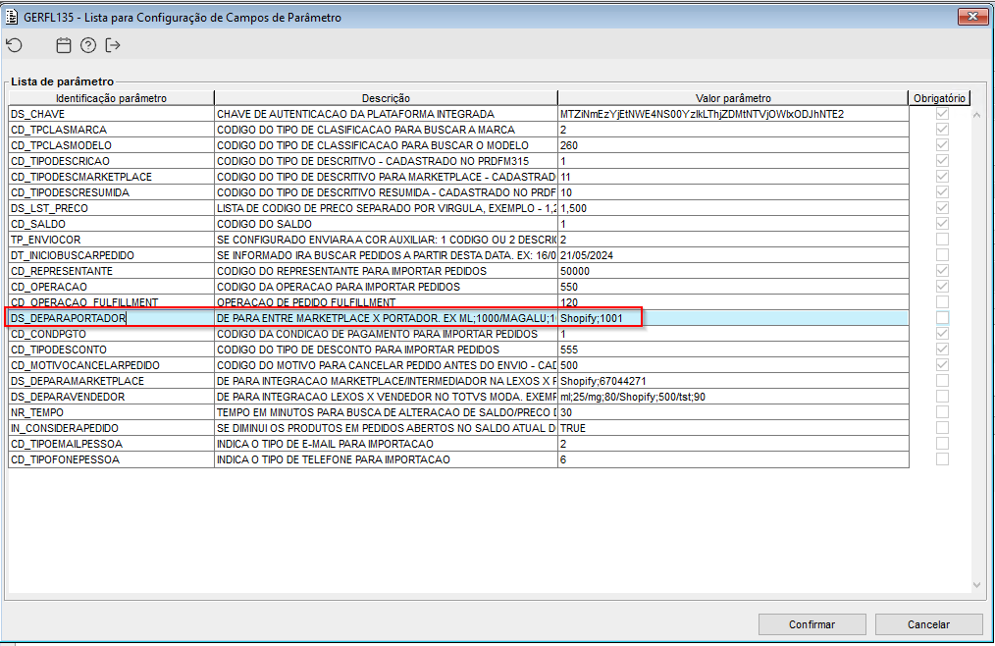Select the CD_TPCLASMODELO row identifier
Screen dimensions: 995x646
coord(111,145)
